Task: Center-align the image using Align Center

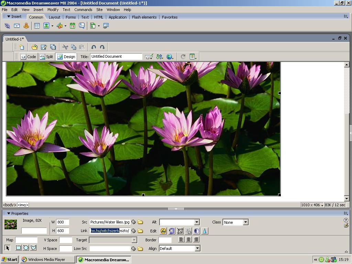Action: click(x=189, y=240)
